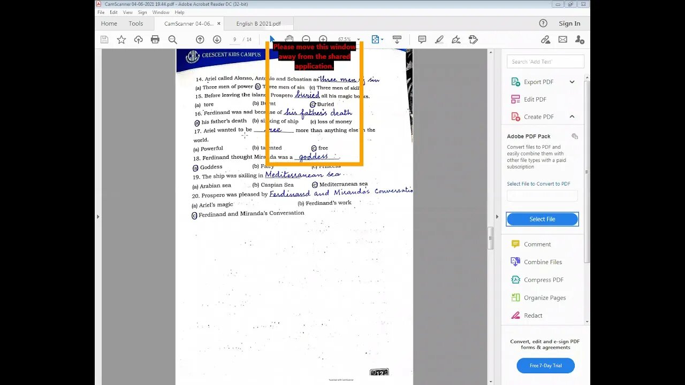Open the Help question mark icon
Viewport: 685px width, 385px height.
point(543,23)
